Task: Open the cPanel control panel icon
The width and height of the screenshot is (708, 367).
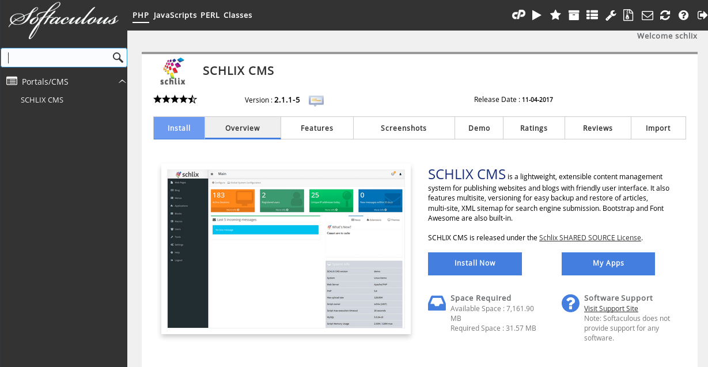Action: (x=518, y=16)
